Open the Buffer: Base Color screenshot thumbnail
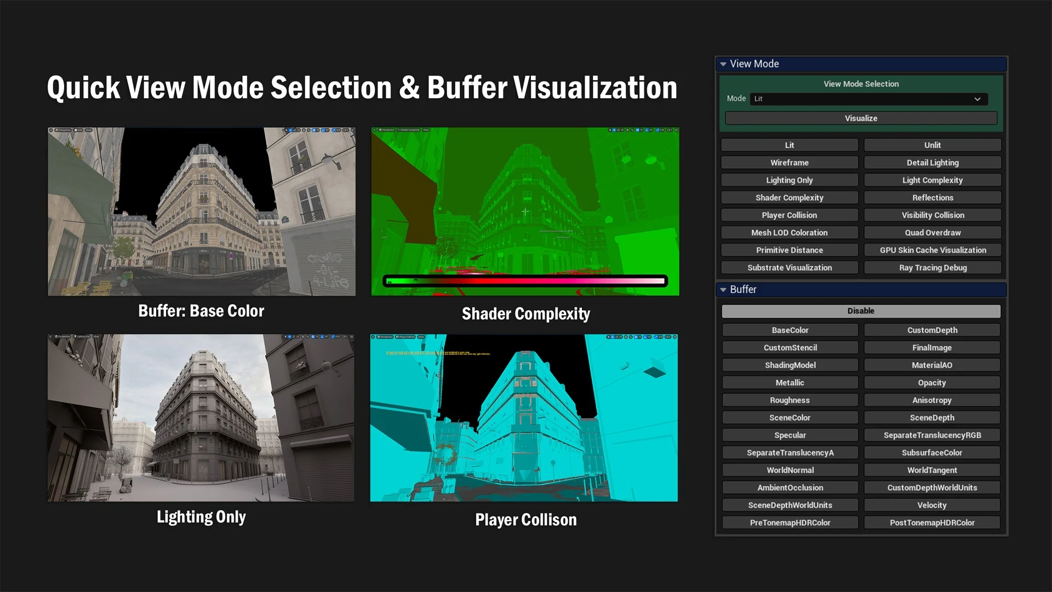The width and height of the screenshot is (1052, 592). click(202, 212)
